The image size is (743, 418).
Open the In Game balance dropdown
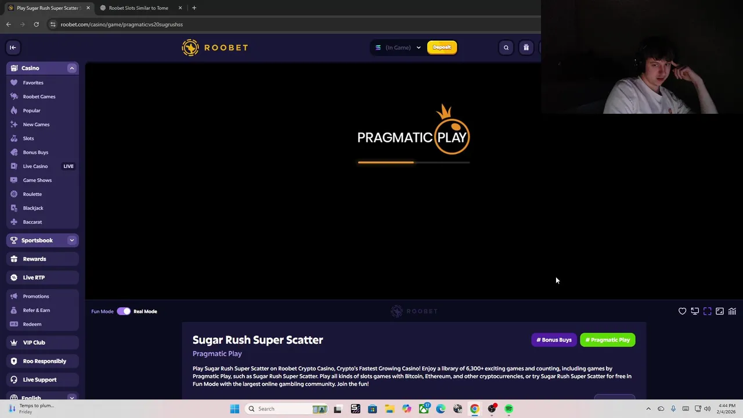click(398, 48)
